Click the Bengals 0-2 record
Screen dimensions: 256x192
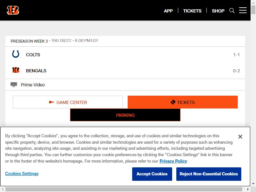pyautogui.click(x=236, y=71)
